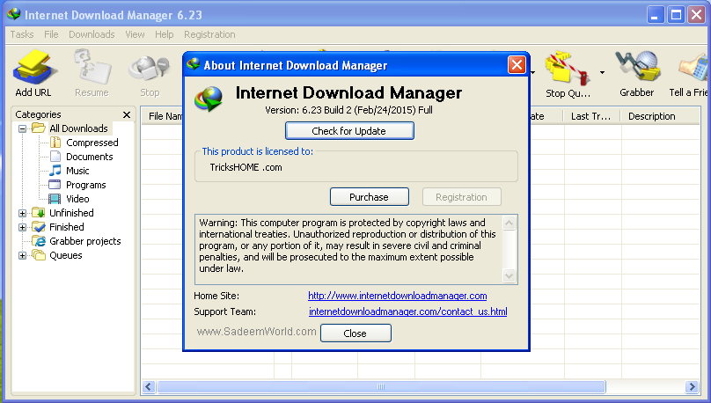Image resolution: width=711 pixels, height=403 pixels.
Task: Open the contact_us.html support link
Action: click(407, 311)
